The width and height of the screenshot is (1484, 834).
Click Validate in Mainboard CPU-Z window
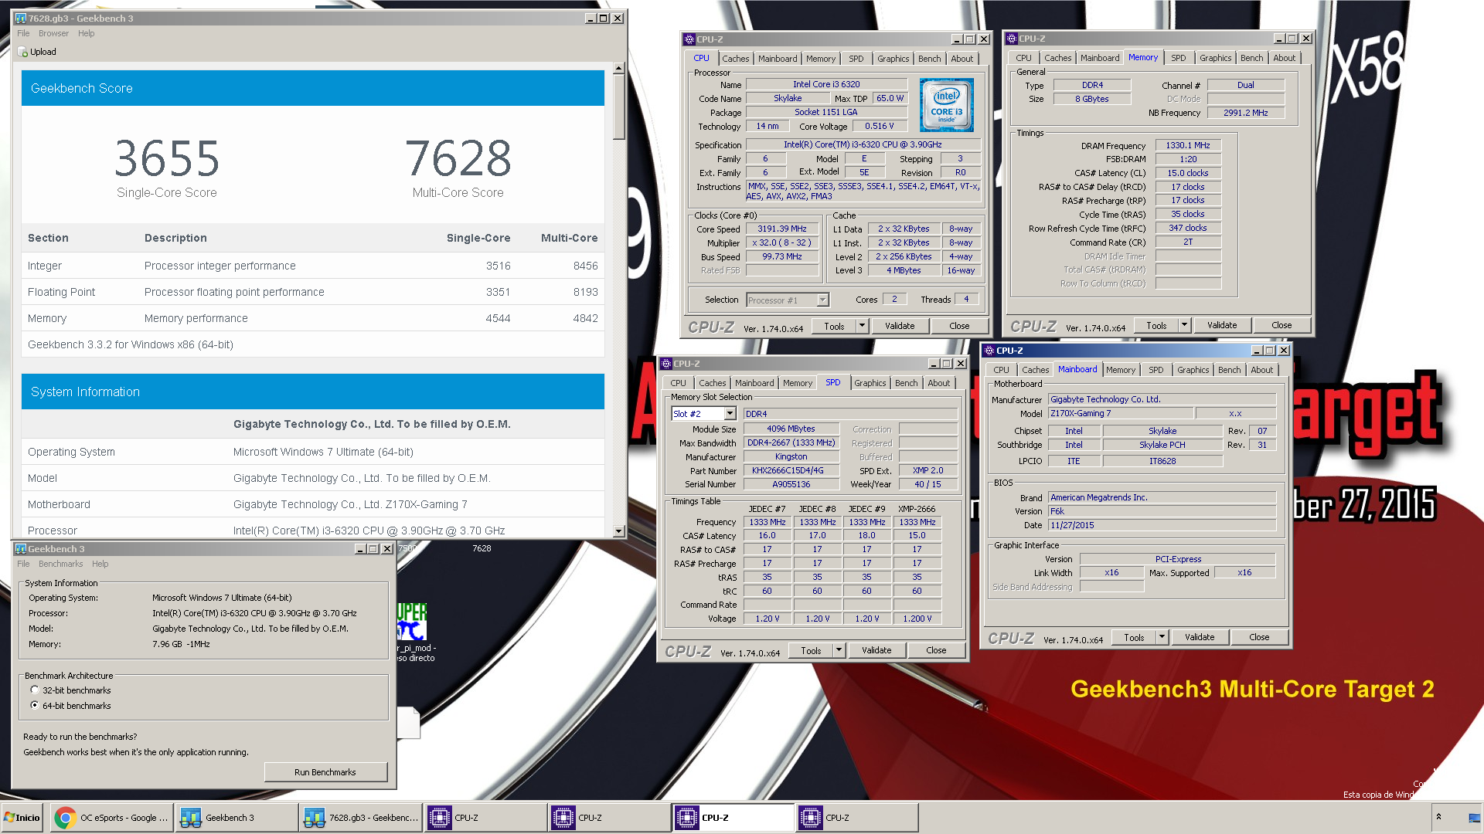pyautogui.click(x=1200, y=638)
